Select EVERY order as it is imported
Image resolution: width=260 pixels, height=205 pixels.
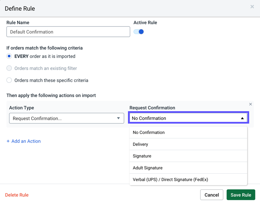pos(9,56)
